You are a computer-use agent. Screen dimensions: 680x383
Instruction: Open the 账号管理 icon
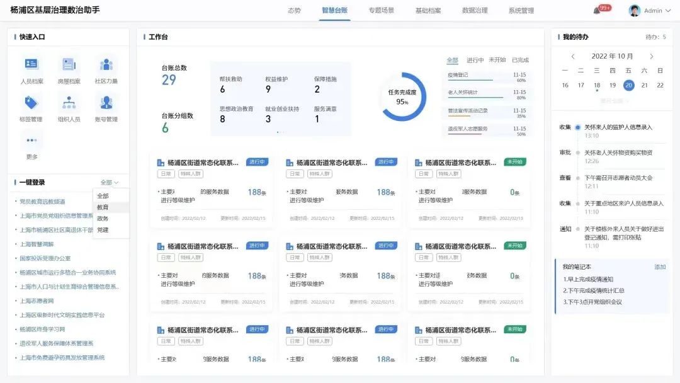click(106, 103)
